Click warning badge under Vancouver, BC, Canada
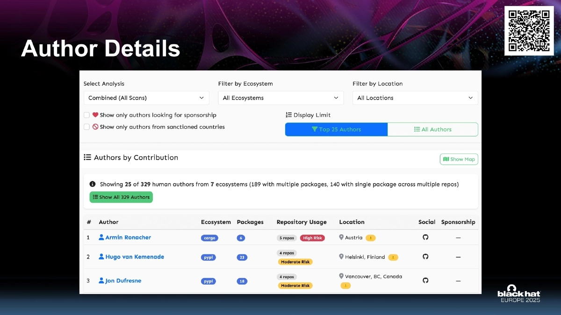561x315 pixels. pos(345,286)
